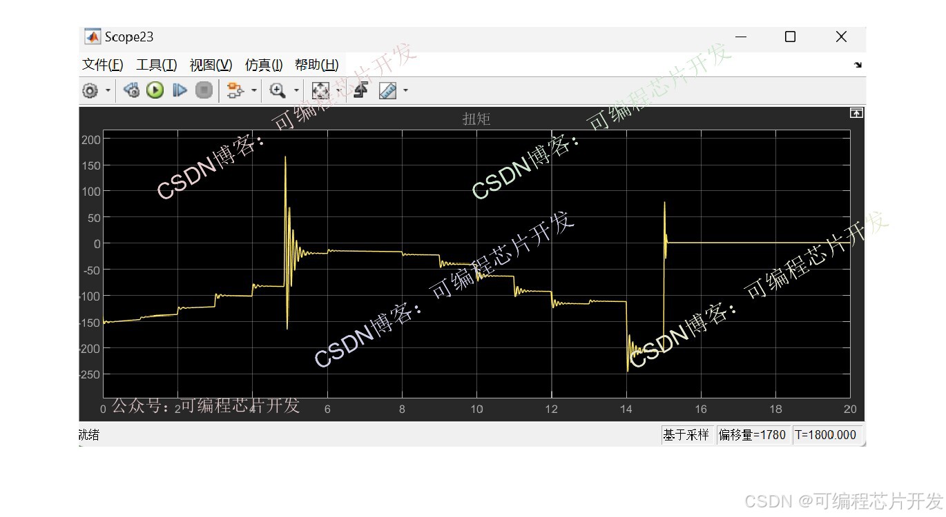
Task: Click the Step Forward button
Action: click(x=180, y=90)
